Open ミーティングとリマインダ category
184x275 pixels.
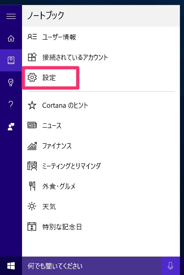[101, 166]
